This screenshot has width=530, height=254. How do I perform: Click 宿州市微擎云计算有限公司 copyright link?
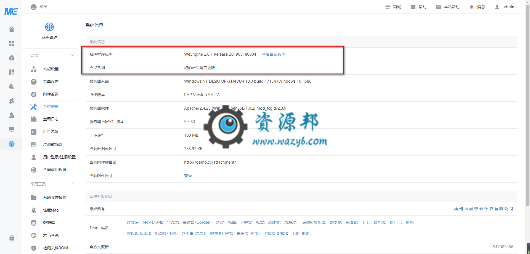tap(484, 209)
